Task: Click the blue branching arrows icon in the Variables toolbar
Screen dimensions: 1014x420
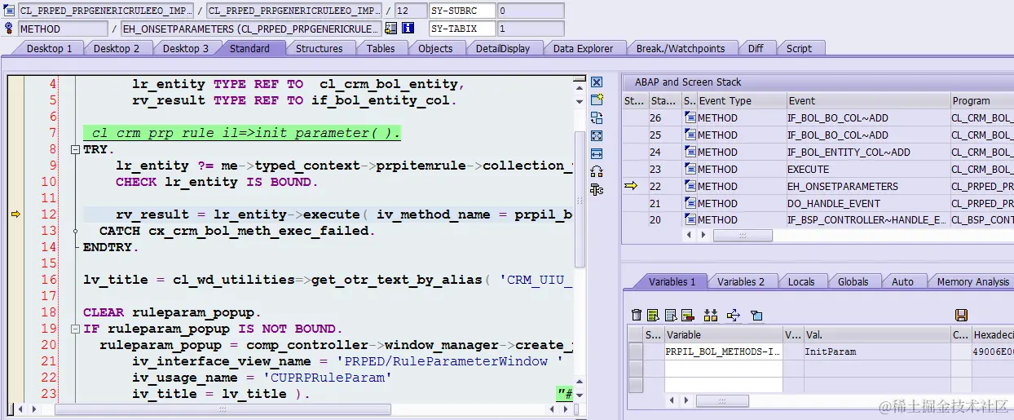Action: click(733, 315)
